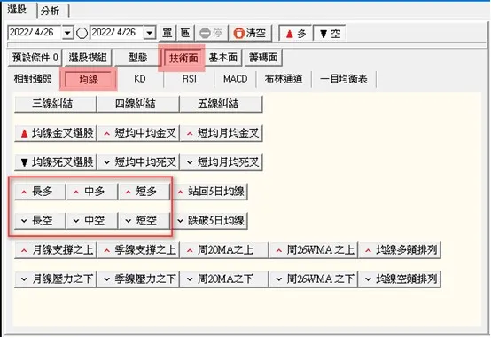This screenshot has width=491, height=338.
Task: Open the MACD sub-tab
Action: point(235,79)
